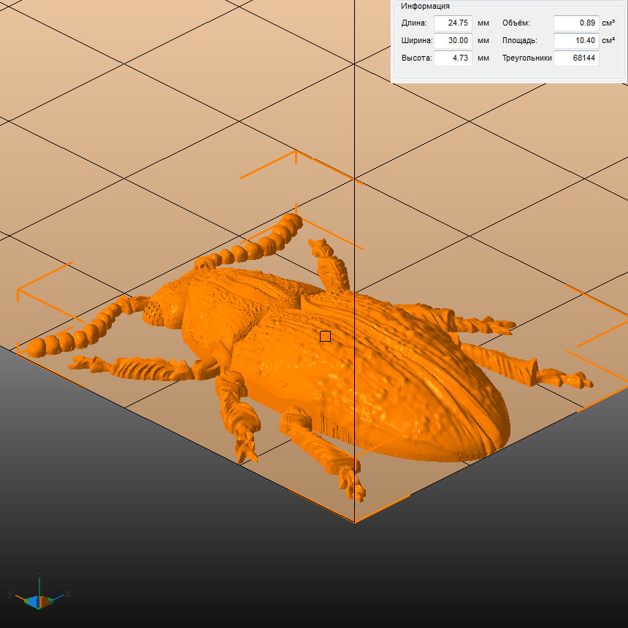Image resolution: width=628 pixels, height=628 pixels.
Task: Click the Ширина value field showing 30.00
Action: [453, 41]
